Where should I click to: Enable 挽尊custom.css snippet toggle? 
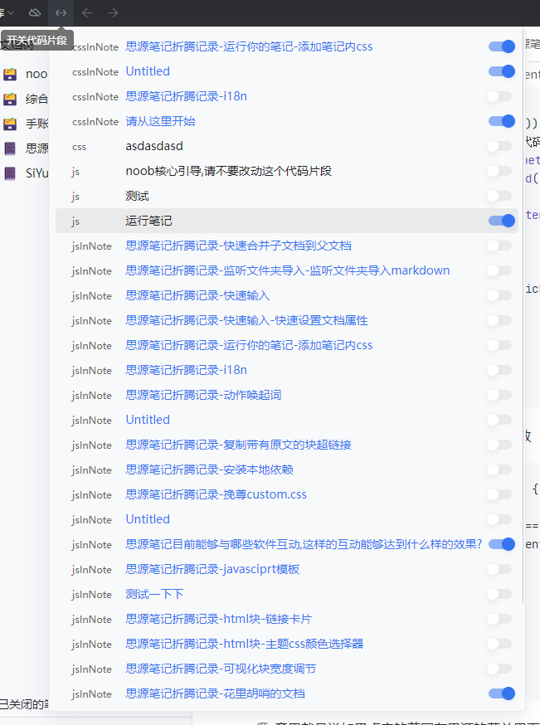499,494
